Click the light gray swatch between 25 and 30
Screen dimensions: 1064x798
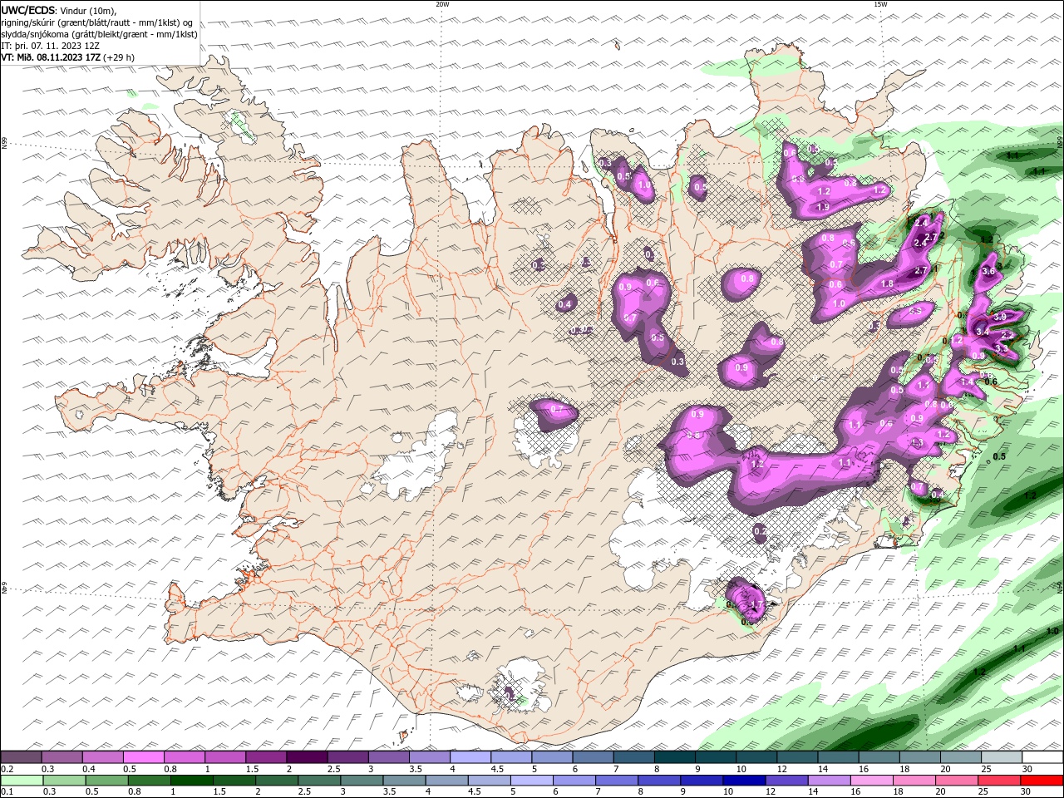point(1002,757)
